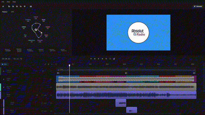Image resolution: width=205 pixels, height=115 pixels.
Task: Select the Sweet flavour label
Action: pyautogui.click(x=48, y=27)
